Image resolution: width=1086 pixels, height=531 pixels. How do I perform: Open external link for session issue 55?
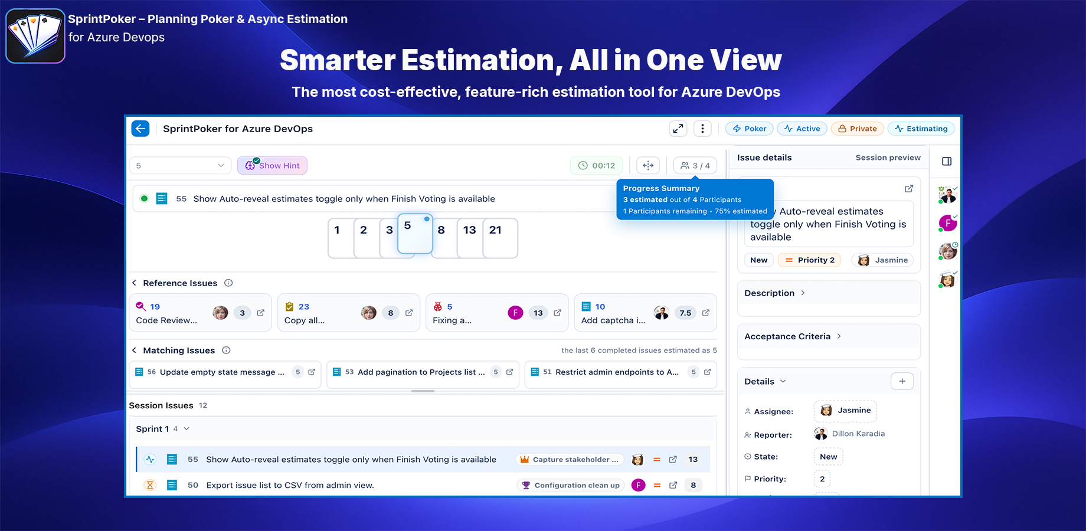[x=673, y=460]
